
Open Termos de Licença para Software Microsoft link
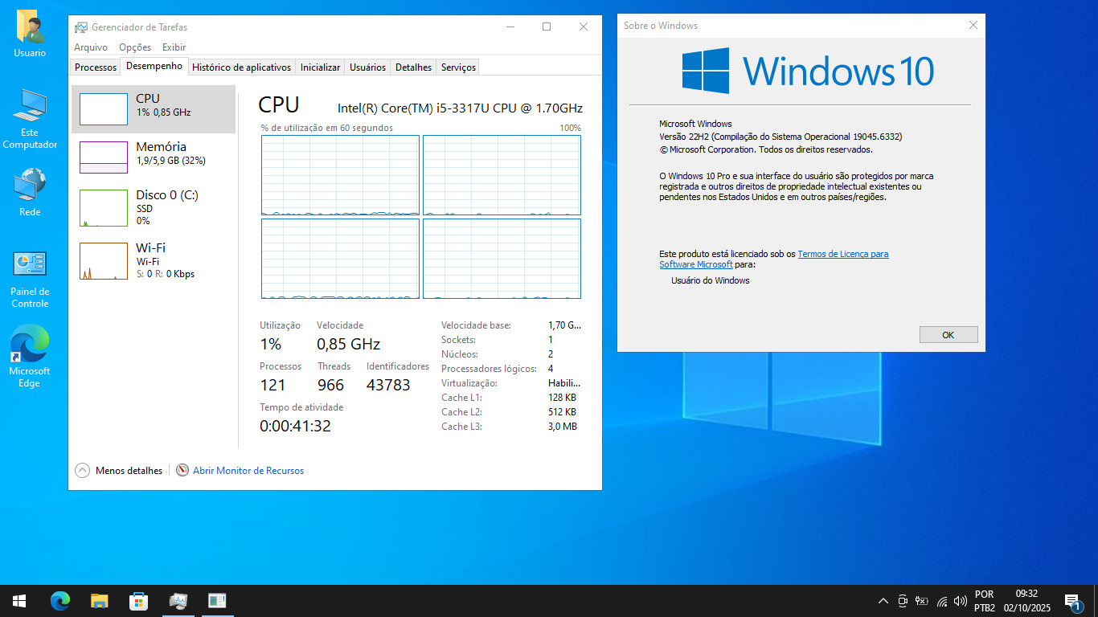(x=842, y=254)
